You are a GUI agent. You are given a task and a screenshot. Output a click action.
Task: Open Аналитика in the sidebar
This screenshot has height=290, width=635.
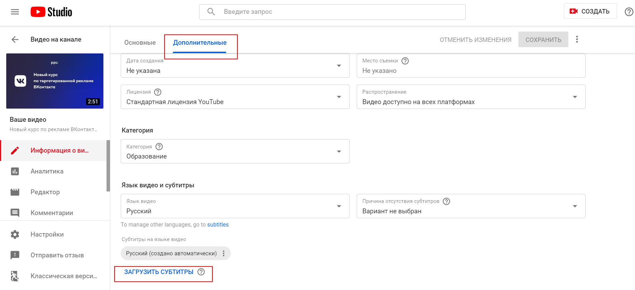(53, 171)
